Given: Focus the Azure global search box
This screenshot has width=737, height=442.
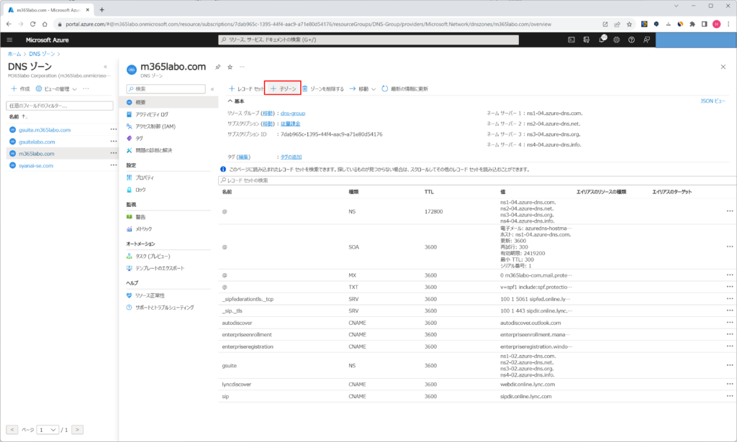Looking at the screenshot, I should [x=368, y=40].
